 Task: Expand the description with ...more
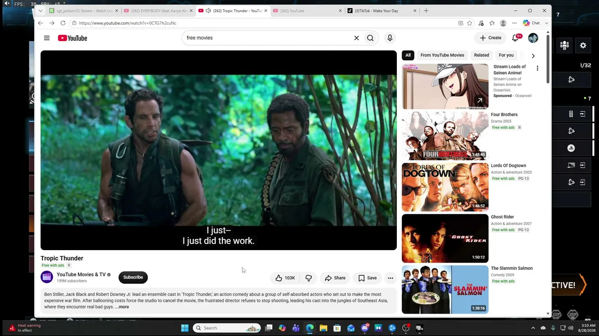(x=122, y=307)
